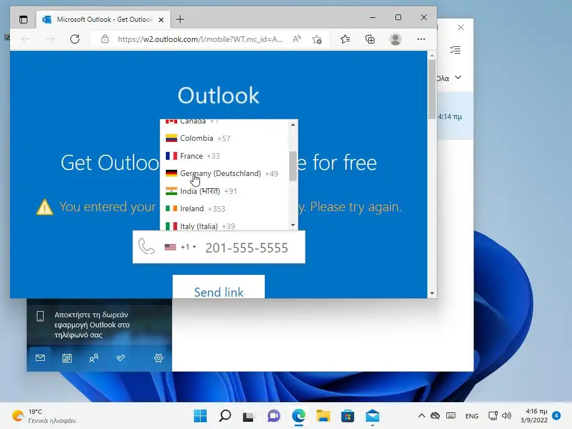Click the country list scrollbar thumb

[293, 166]
